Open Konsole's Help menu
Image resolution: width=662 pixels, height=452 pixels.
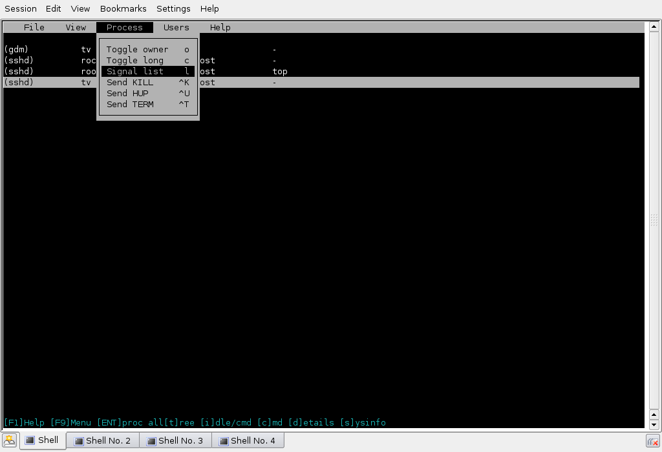[209, 8]
